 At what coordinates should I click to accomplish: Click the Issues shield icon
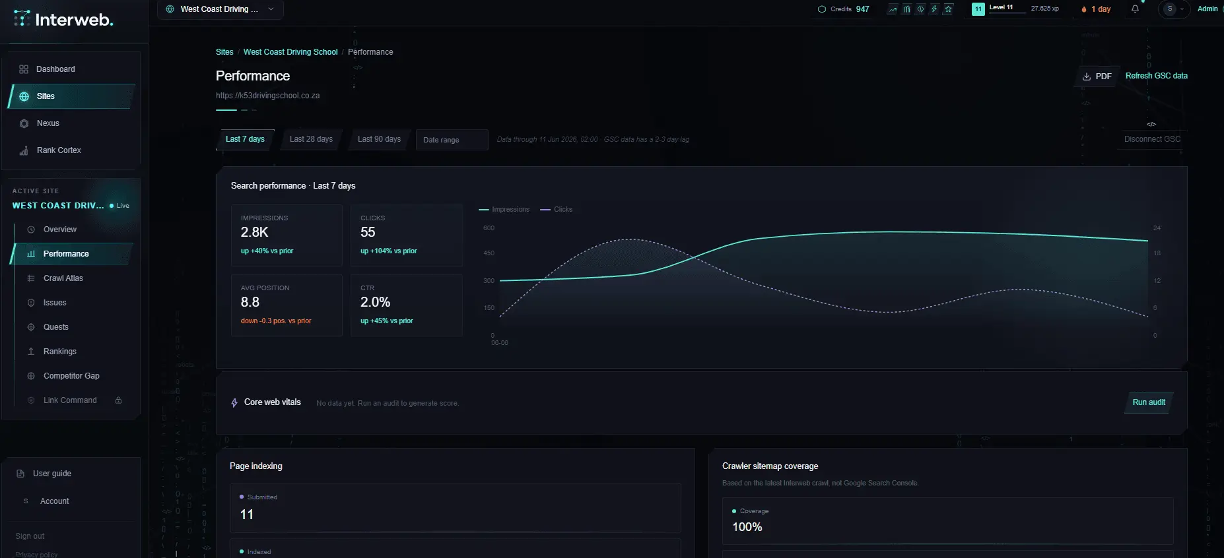pyautogui.click(x=31, y=303)
